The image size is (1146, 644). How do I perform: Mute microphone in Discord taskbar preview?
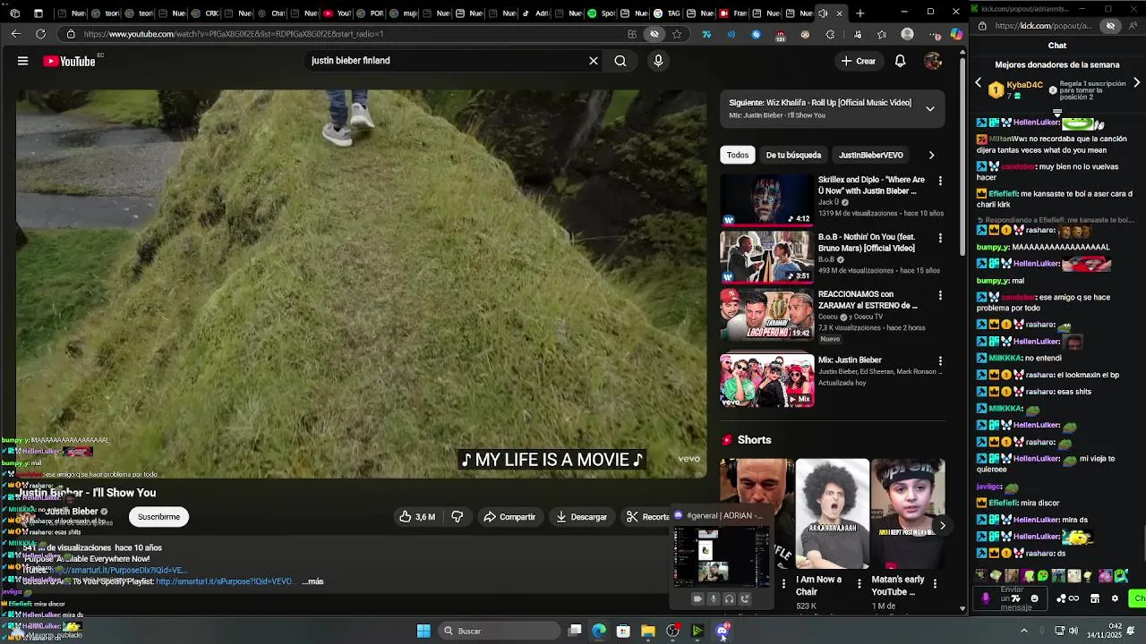(714, 598)
